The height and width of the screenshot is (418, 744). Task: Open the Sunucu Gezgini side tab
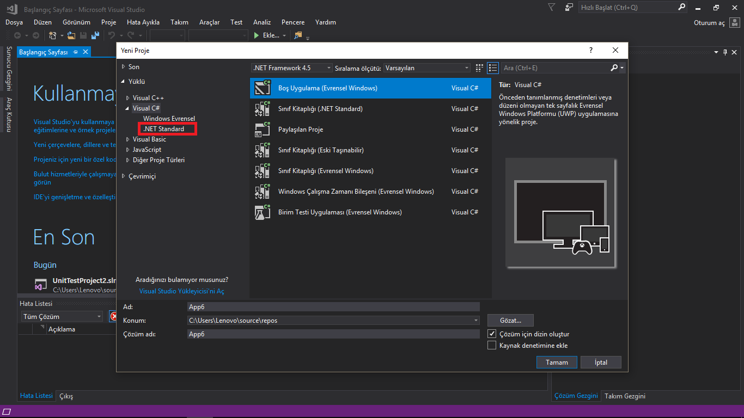(x=9, y=69)
